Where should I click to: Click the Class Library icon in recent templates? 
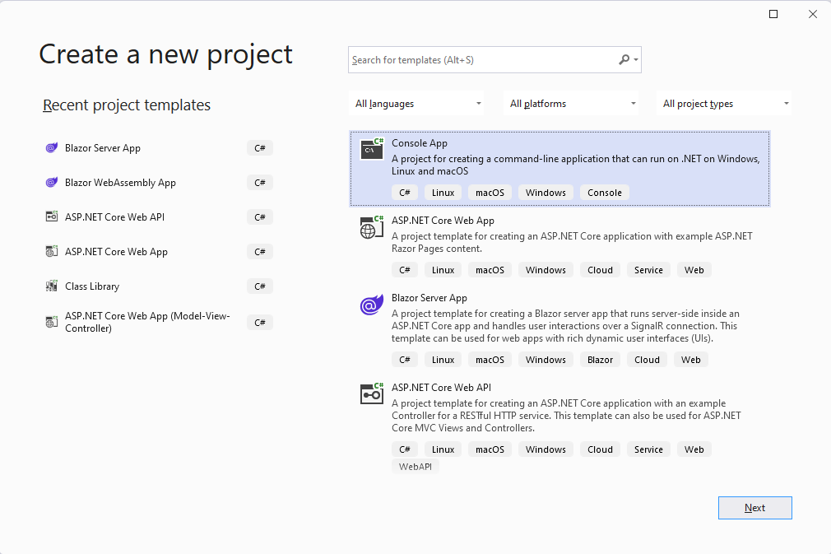[x=51, y=286]
